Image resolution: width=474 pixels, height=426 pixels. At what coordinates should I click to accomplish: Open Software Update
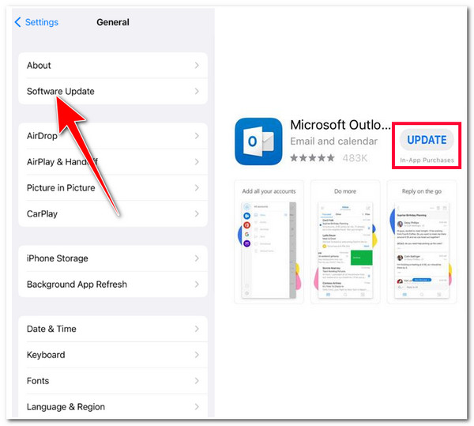click(113, 92)
